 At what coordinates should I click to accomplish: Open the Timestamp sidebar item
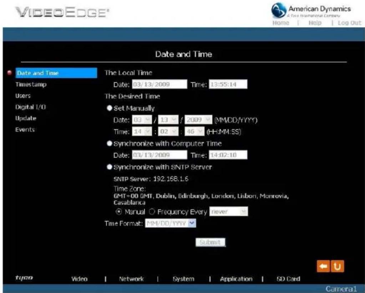(x=31, y=84)
